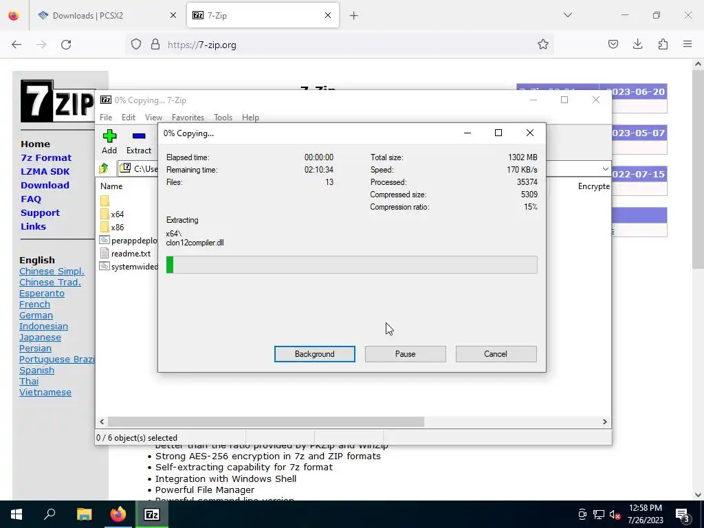Image resolution: width=704 pixels, height=528 pixels.
Task: Select the x86 folder icon
Action: click(104, 227)
